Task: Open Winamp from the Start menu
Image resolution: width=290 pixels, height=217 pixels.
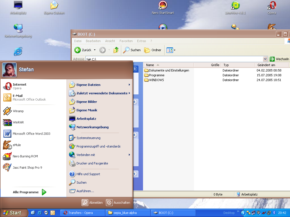Action: [18, 111]
